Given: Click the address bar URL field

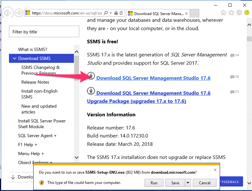Looking at the screenshot, I should pyautogui.click(x=67, y=13).
